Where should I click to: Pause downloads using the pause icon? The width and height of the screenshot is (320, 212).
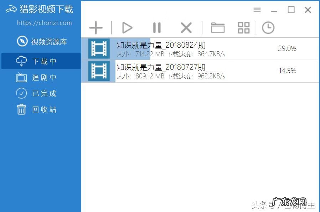click(x=156, y=27)
